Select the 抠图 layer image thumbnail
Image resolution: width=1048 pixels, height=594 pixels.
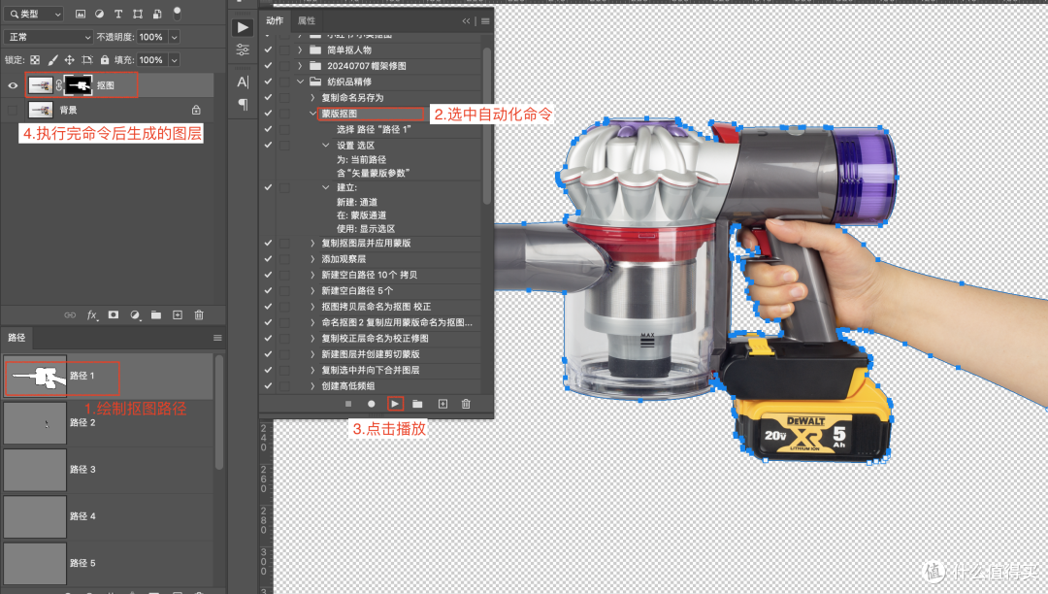[x=41, y=85]
